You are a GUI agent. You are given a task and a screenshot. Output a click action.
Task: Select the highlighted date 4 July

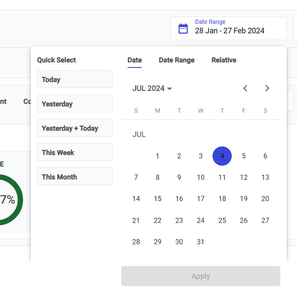(x=222, y=156)
